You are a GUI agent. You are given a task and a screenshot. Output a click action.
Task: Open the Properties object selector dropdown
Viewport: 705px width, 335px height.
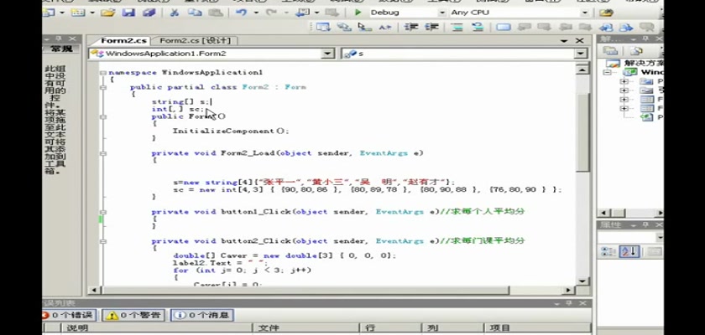coord(659,237)
